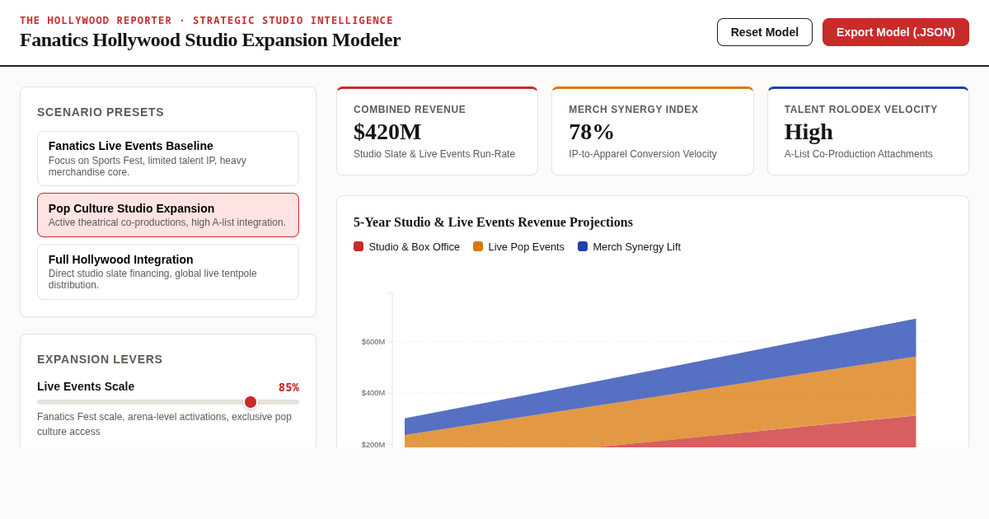Click the 85% Live Events Scale value
This screenshot has width=989, height=519.
[288, 387]
